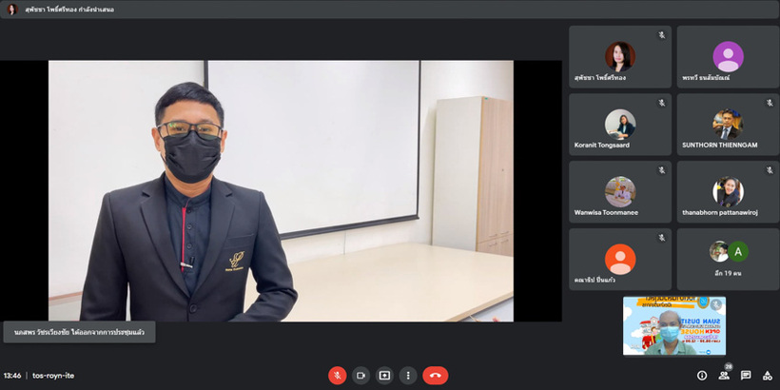Select the SUNTHORN THIENNGAM participant tile
This screenshot has height=390, width=780.
coord(728,125)
